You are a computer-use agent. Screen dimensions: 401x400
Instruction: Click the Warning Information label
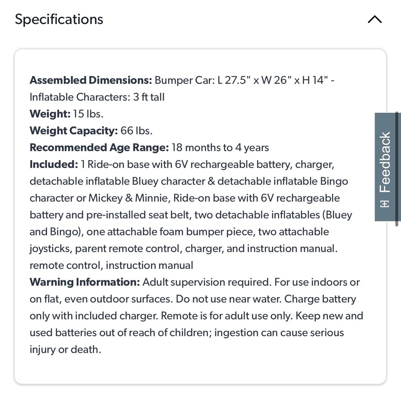[x=85, y=282]
